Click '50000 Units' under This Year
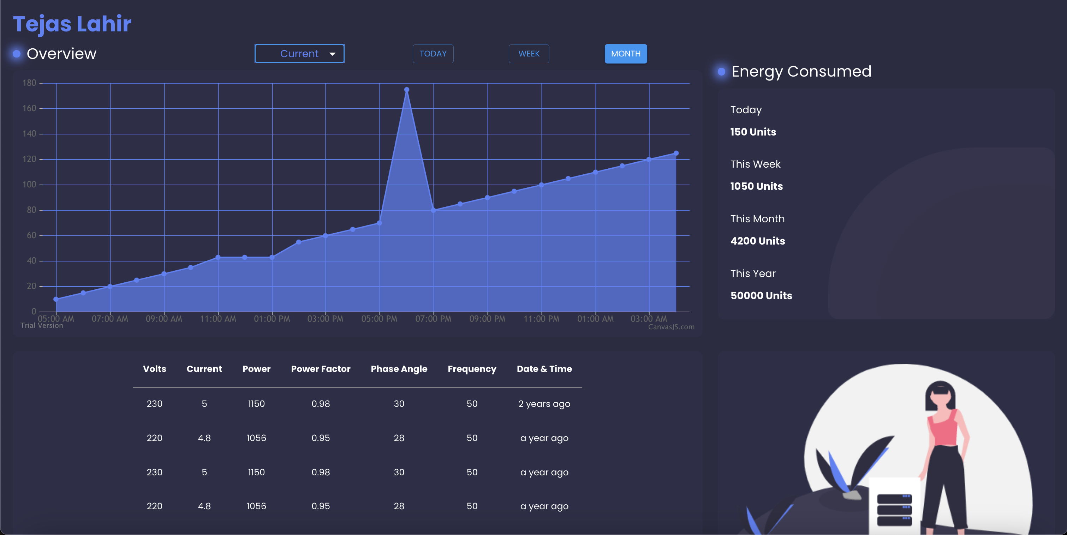1067x535 pixels. coord(761,296)
